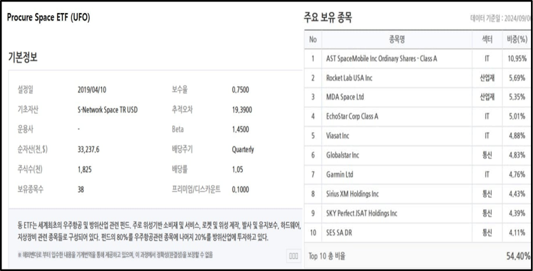Click the 운용사 label
The width and height of the screenshot is (533, 271).
[26, 129]
